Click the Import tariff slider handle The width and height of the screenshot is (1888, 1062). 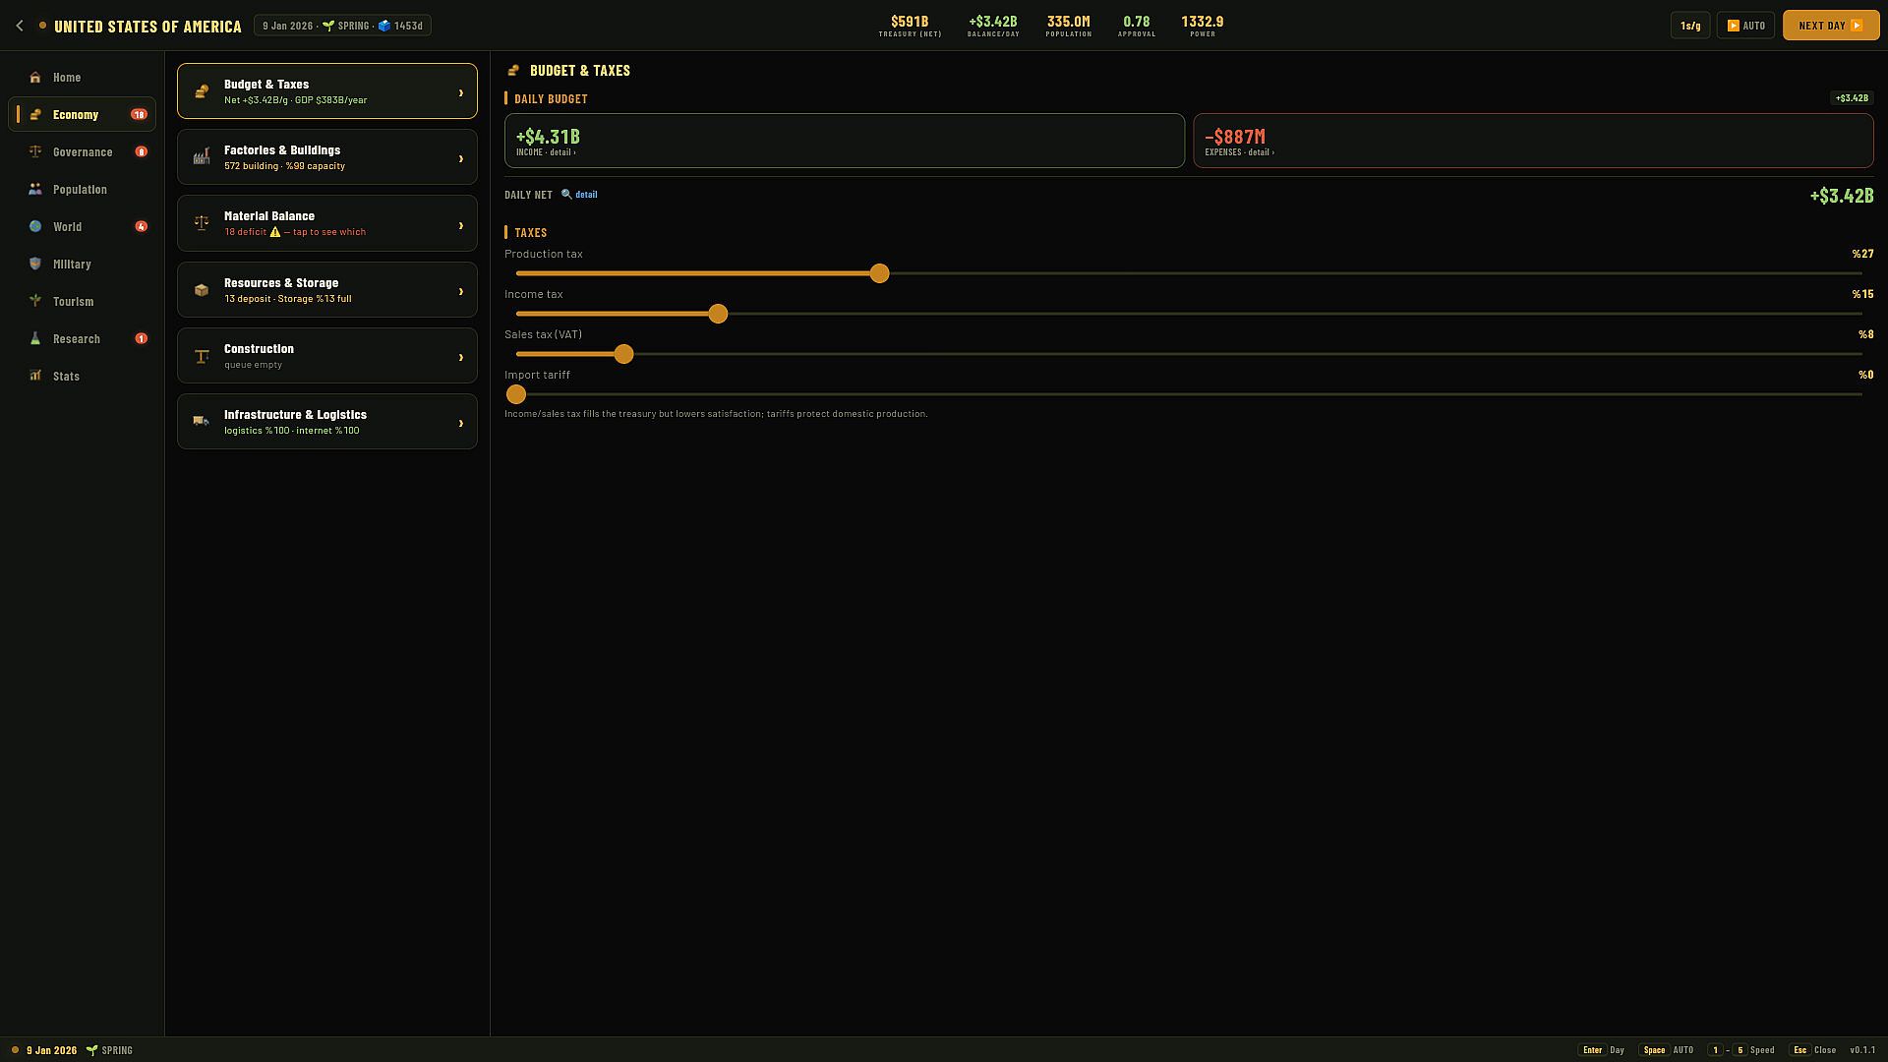(x=516, y=394)
